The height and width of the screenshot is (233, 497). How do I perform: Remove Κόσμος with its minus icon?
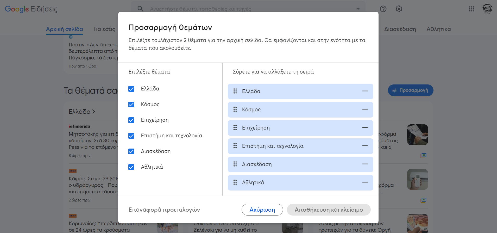(365, 109)
